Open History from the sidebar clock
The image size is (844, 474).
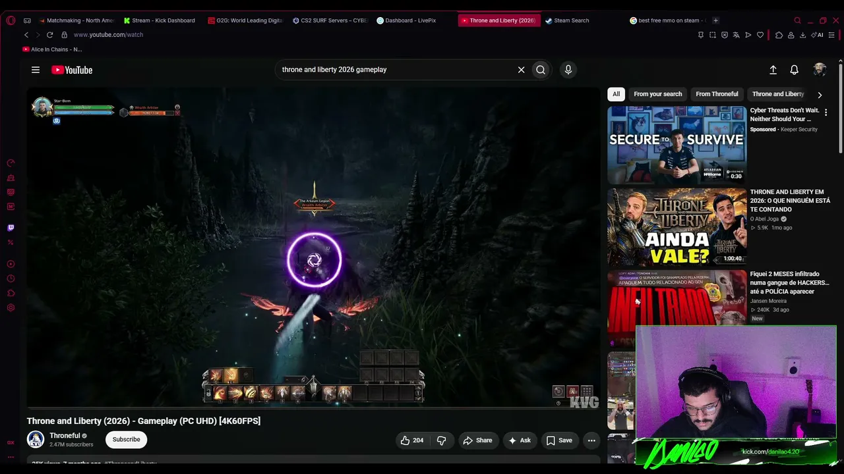tap(11, 278)
